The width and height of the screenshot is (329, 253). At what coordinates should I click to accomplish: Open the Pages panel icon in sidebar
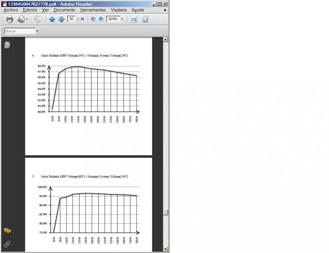click(x=7, y=45)
